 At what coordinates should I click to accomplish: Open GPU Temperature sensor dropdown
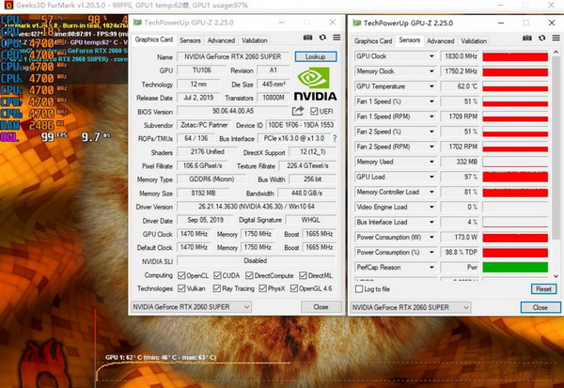[431, 86]
